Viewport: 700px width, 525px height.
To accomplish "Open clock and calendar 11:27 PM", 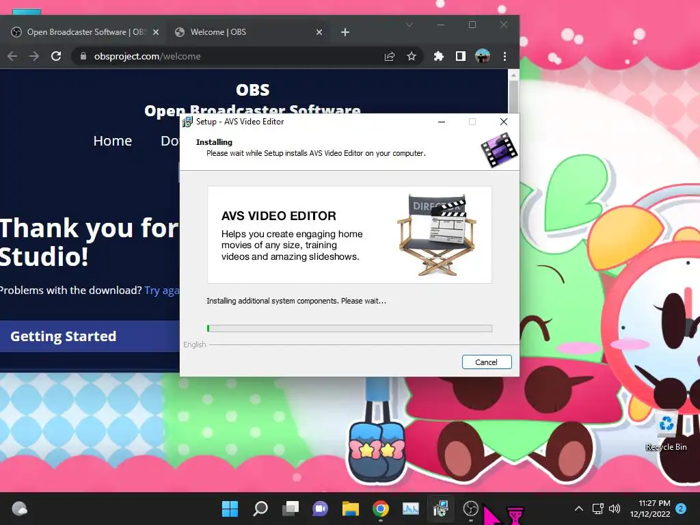I will coord(650,509).
